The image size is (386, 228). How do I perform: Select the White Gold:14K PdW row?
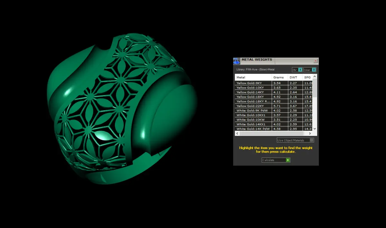point(274,129)
